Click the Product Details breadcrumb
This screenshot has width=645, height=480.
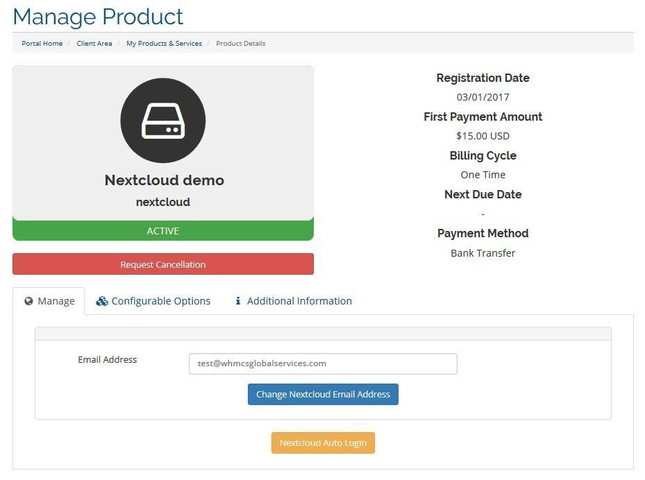[241, 44]
